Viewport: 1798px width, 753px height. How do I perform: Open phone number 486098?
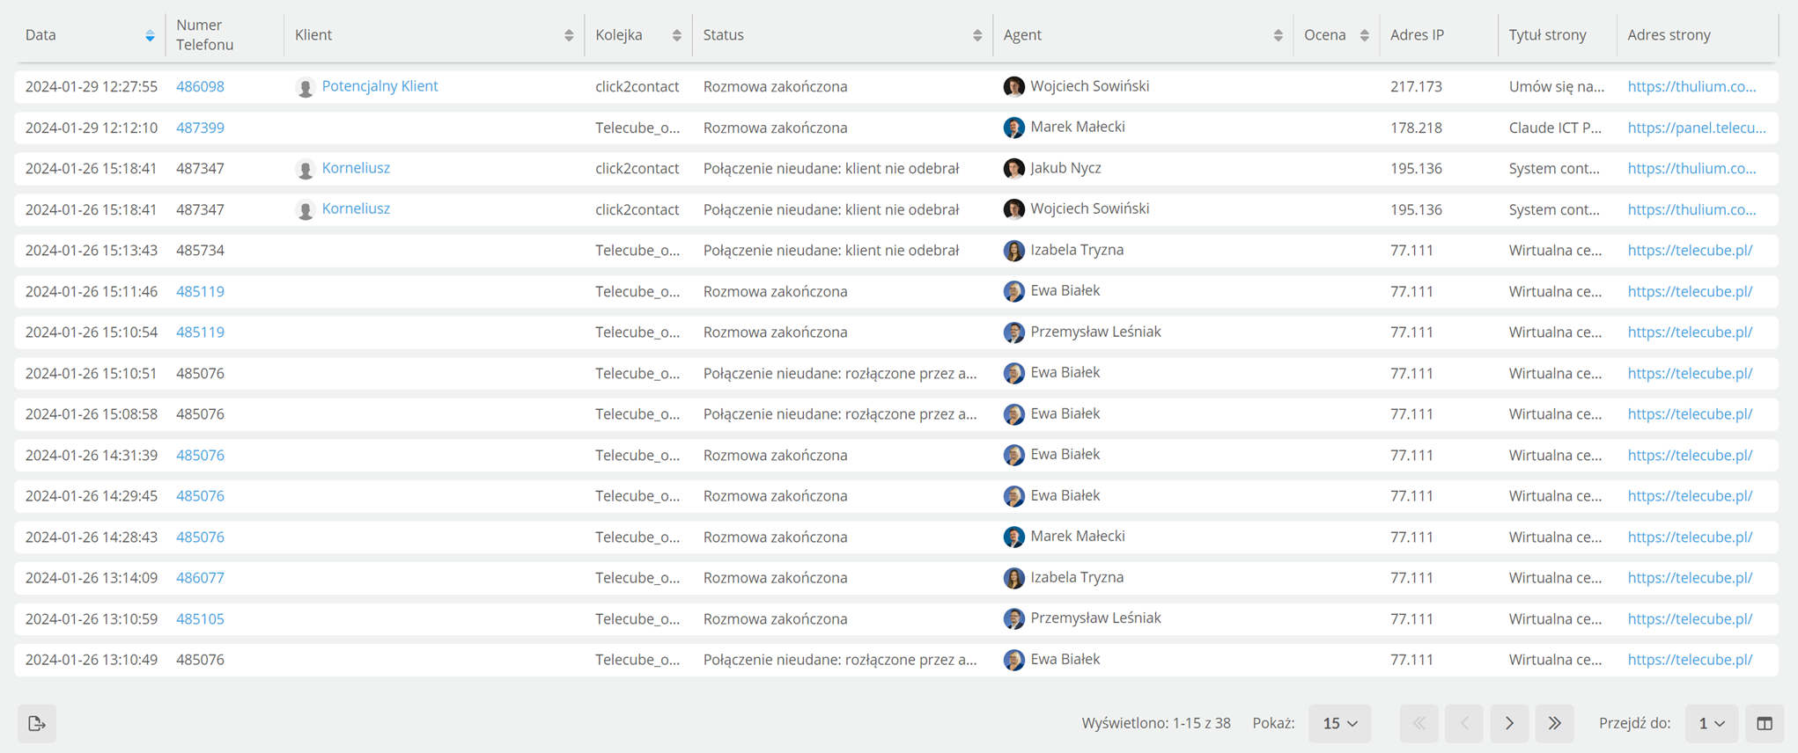coord(200,86)
